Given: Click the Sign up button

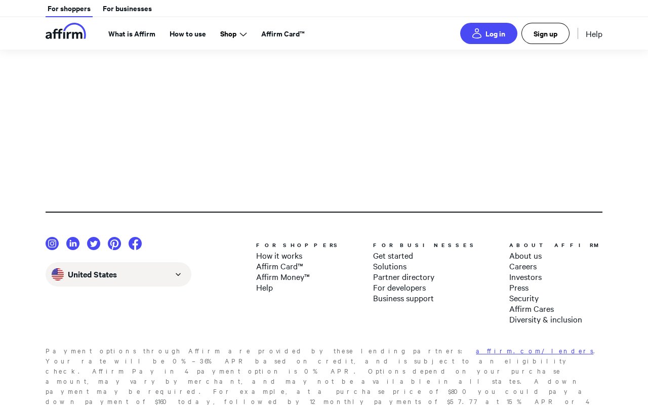Looking at the screenshot, I should 545,33.
